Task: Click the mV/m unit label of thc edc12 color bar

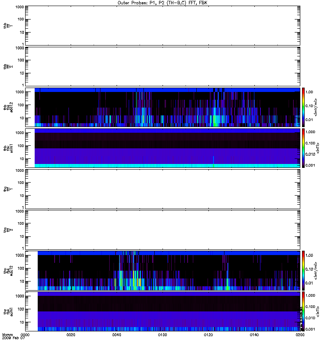Action: pyautogui.click(x=316, y=271)
